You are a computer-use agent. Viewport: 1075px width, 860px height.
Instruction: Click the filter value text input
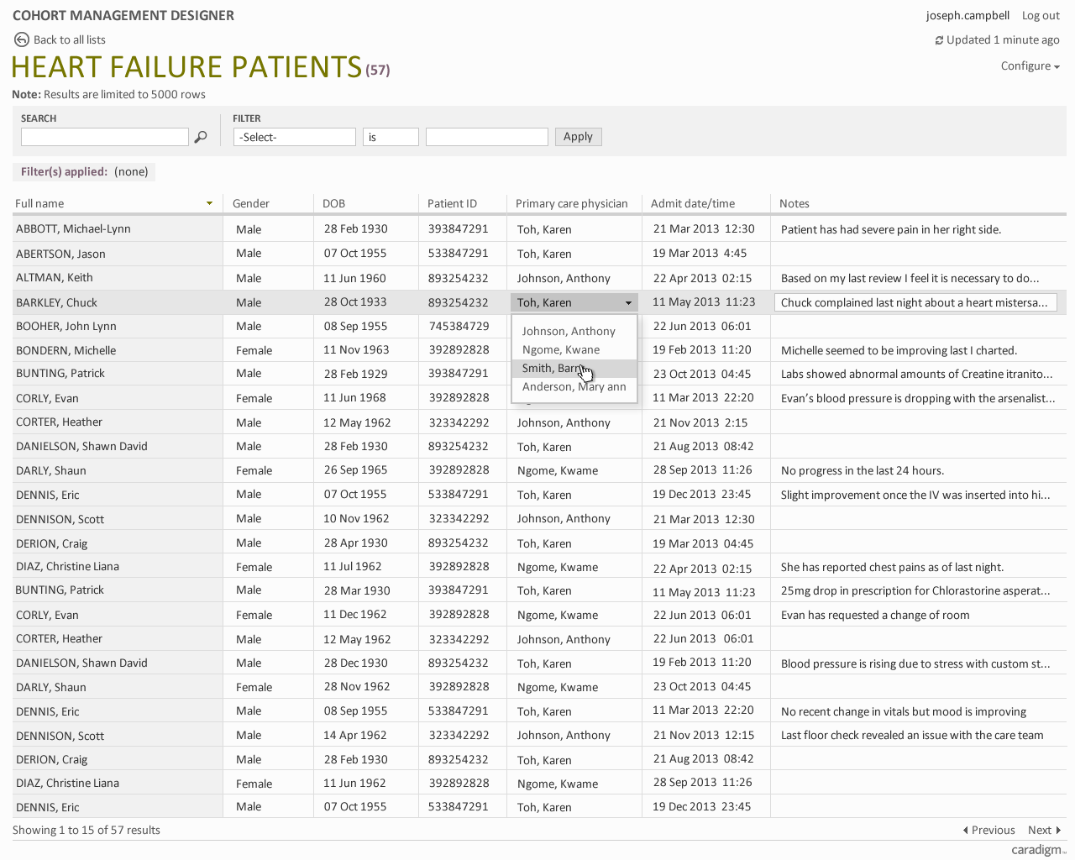click(x=487, y=137)
